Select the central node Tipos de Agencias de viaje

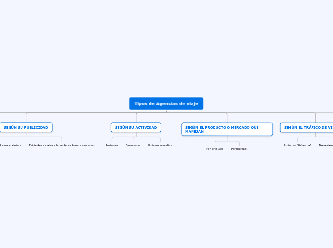(166, 103)
